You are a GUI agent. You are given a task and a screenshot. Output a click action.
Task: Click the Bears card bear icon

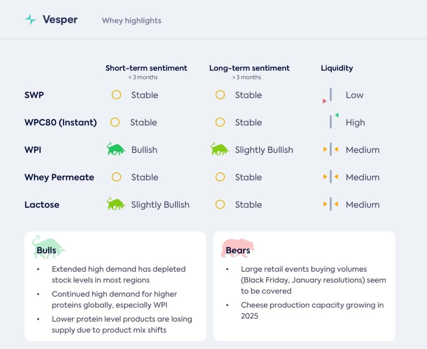[238, 248]
